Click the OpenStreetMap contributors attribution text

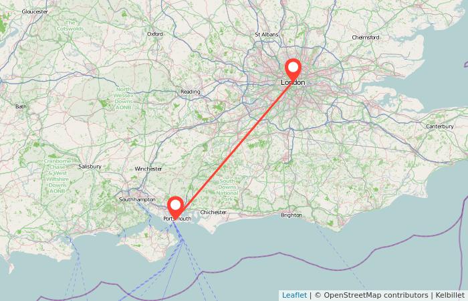[x=371, y=296]
